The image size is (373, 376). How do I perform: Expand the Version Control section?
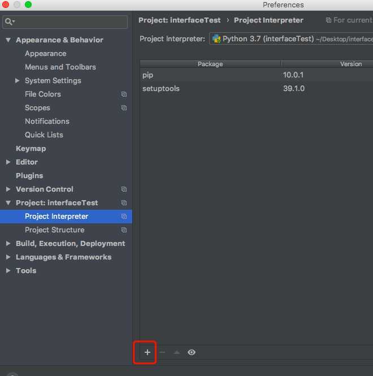click(8, 189)
